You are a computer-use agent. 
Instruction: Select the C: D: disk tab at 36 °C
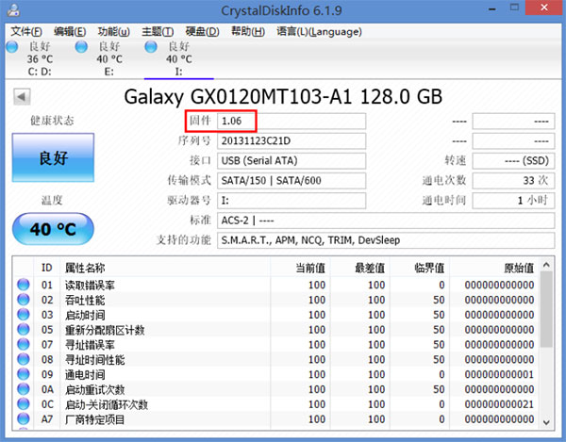coord(40,58)
